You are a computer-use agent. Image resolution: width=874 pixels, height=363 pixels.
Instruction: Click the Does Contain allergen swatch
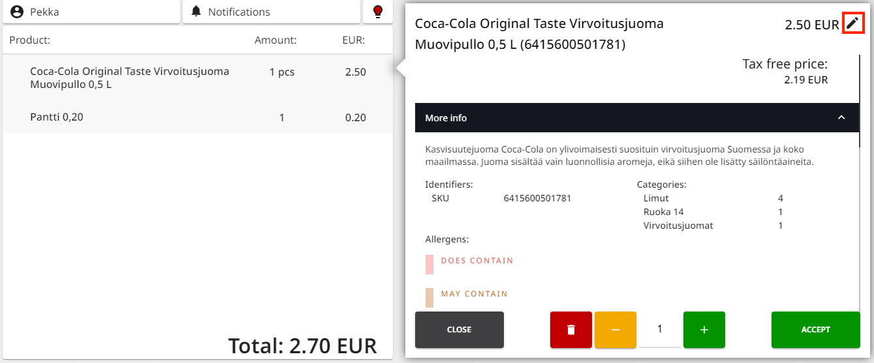coord(429,264)
